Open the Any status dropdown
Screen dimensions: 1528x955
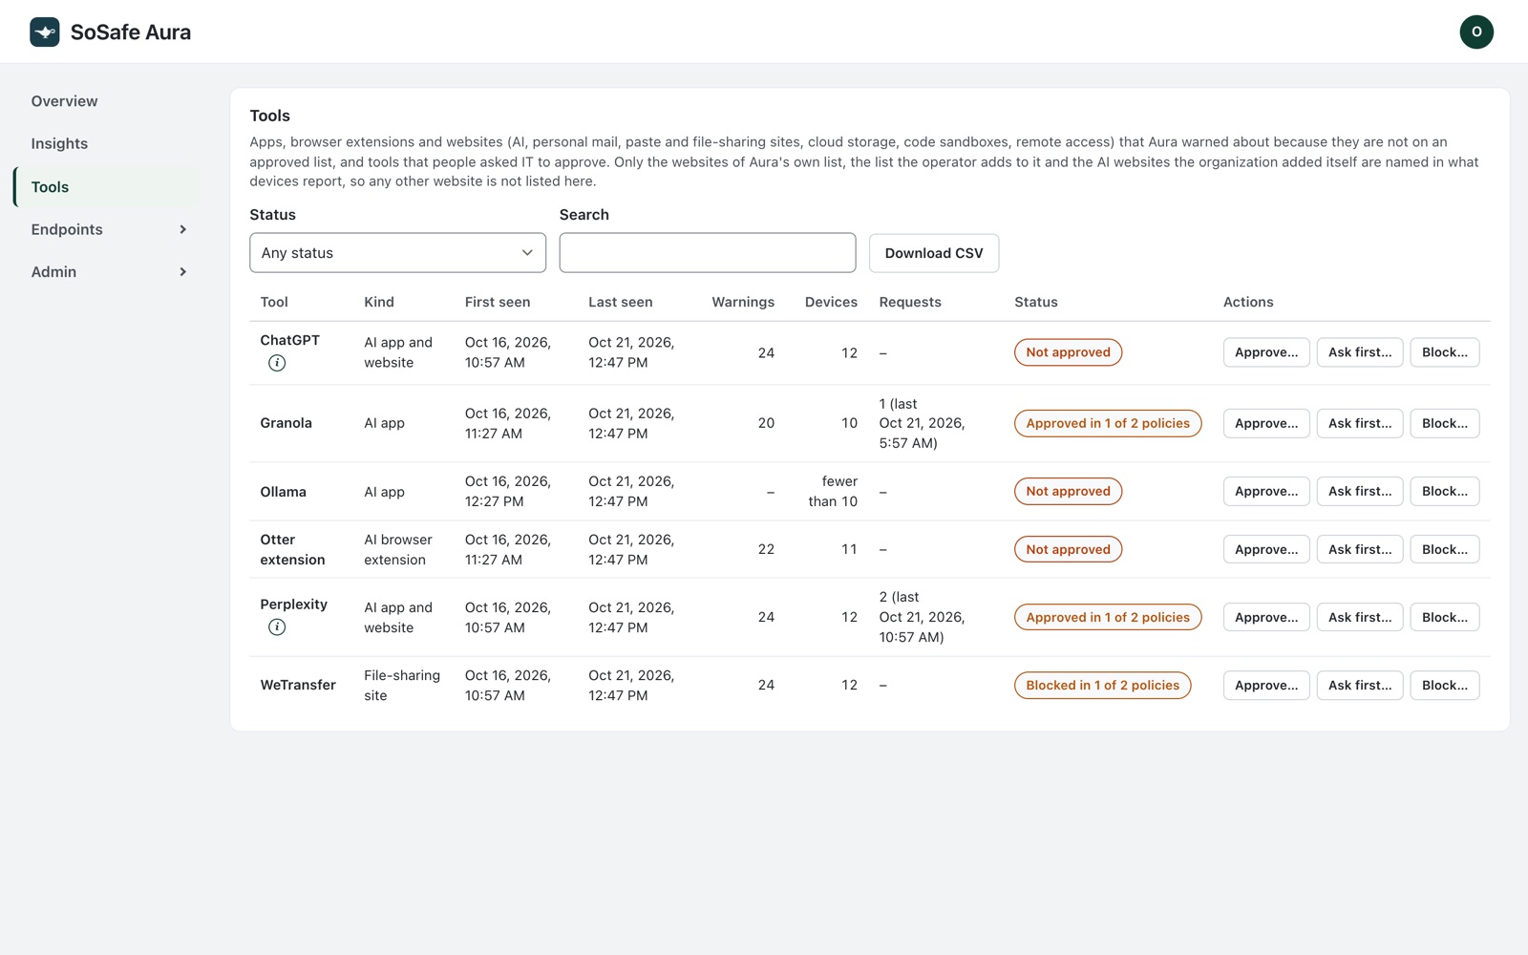click(397, 253)
